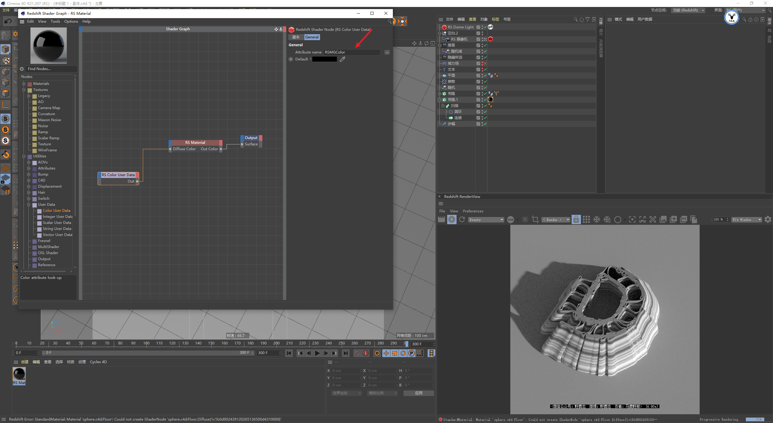The height and width of the screenshot is (423, 773).
Task: Click the 应用 apply button
Action: point(419,393)
